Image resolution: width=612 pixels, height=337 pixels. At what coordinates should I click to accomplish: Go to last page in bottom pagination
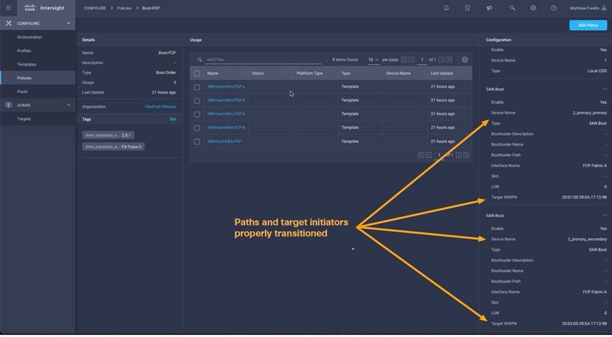(x=466, y=155)
